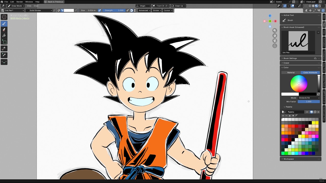The height and width of the screenshot is (183, 326).
Task: Click the Blender logo menu
Action: [2, 2]
